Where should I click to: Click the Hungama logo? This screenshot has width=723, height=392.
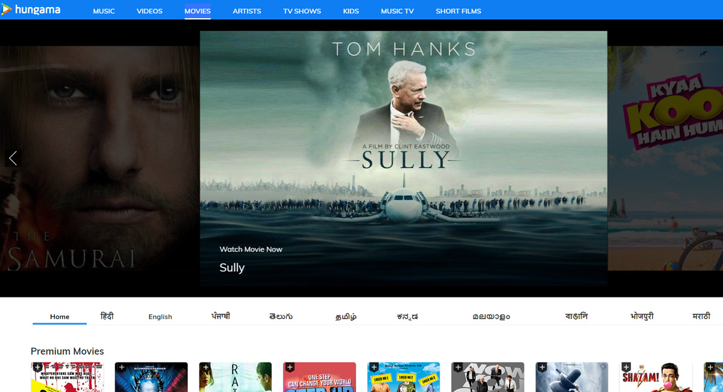click(x=31, y=9)
